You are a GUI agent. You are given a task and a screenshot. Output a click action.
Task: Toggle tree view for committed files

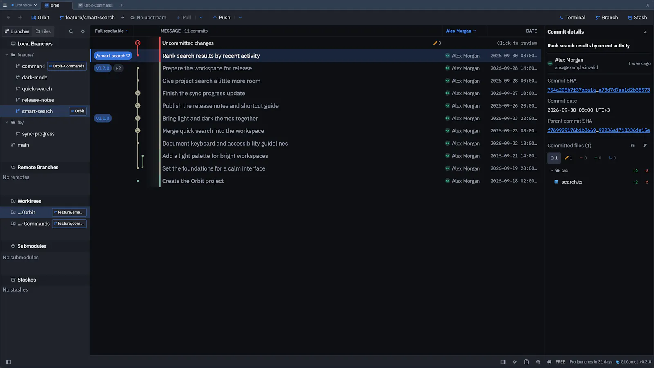[x=633, y=146]
